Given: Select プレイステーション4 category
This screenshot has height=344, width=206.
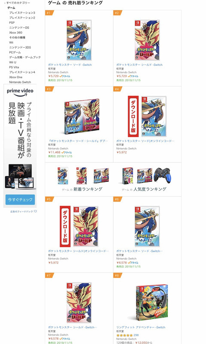Looking at the screenshot, I should [x=22, y=72].
